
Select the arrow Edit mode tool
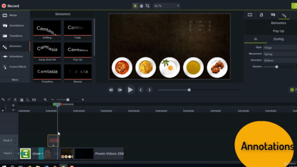pyautogui.click(x=135, y=6)
